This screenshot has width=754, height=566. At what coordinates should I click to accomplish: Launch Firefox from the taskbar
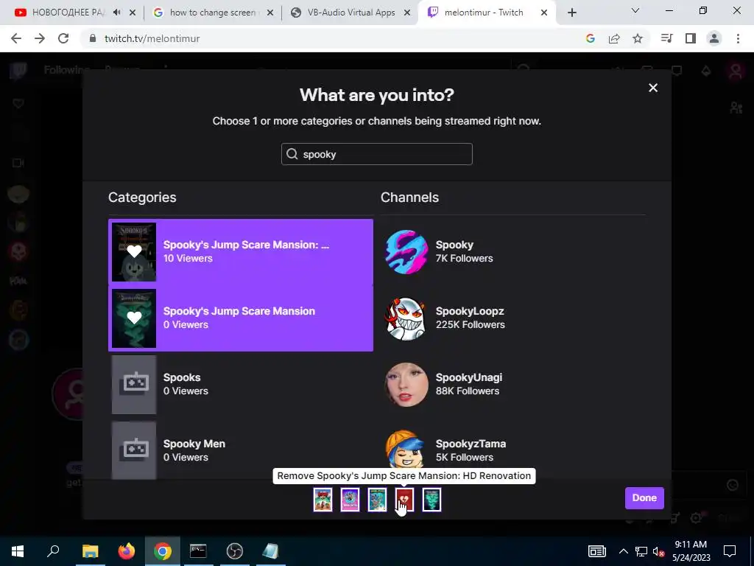127,551
